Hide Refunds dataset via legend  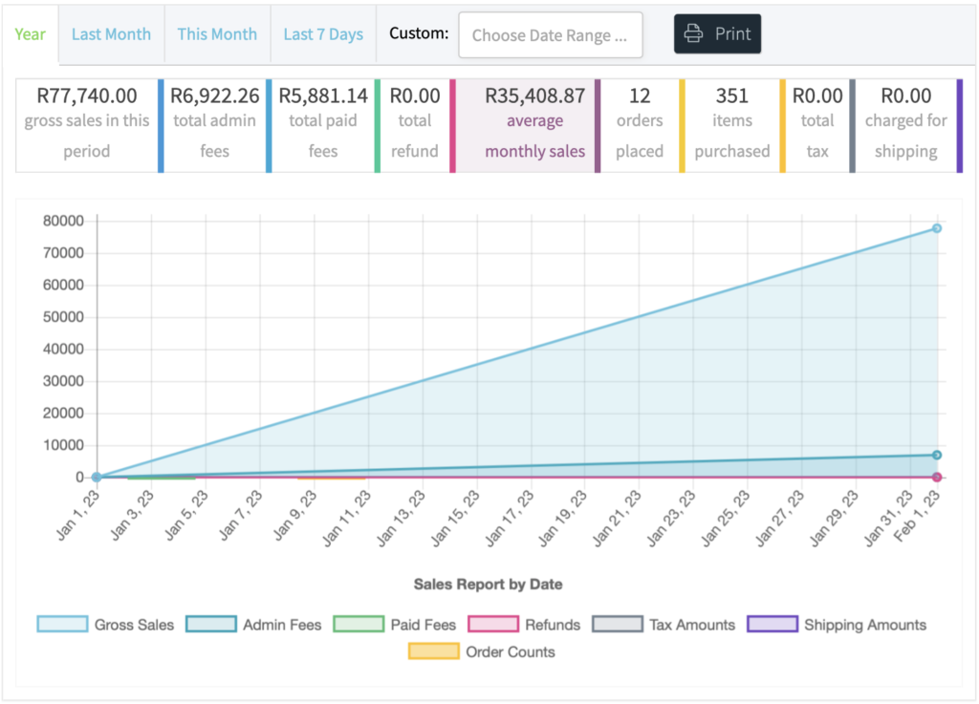pyautogui.click(x=493, y=624)
